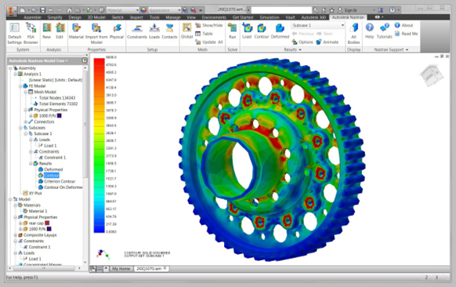
Task: Click Update All mesh
Action: [209, 42]
